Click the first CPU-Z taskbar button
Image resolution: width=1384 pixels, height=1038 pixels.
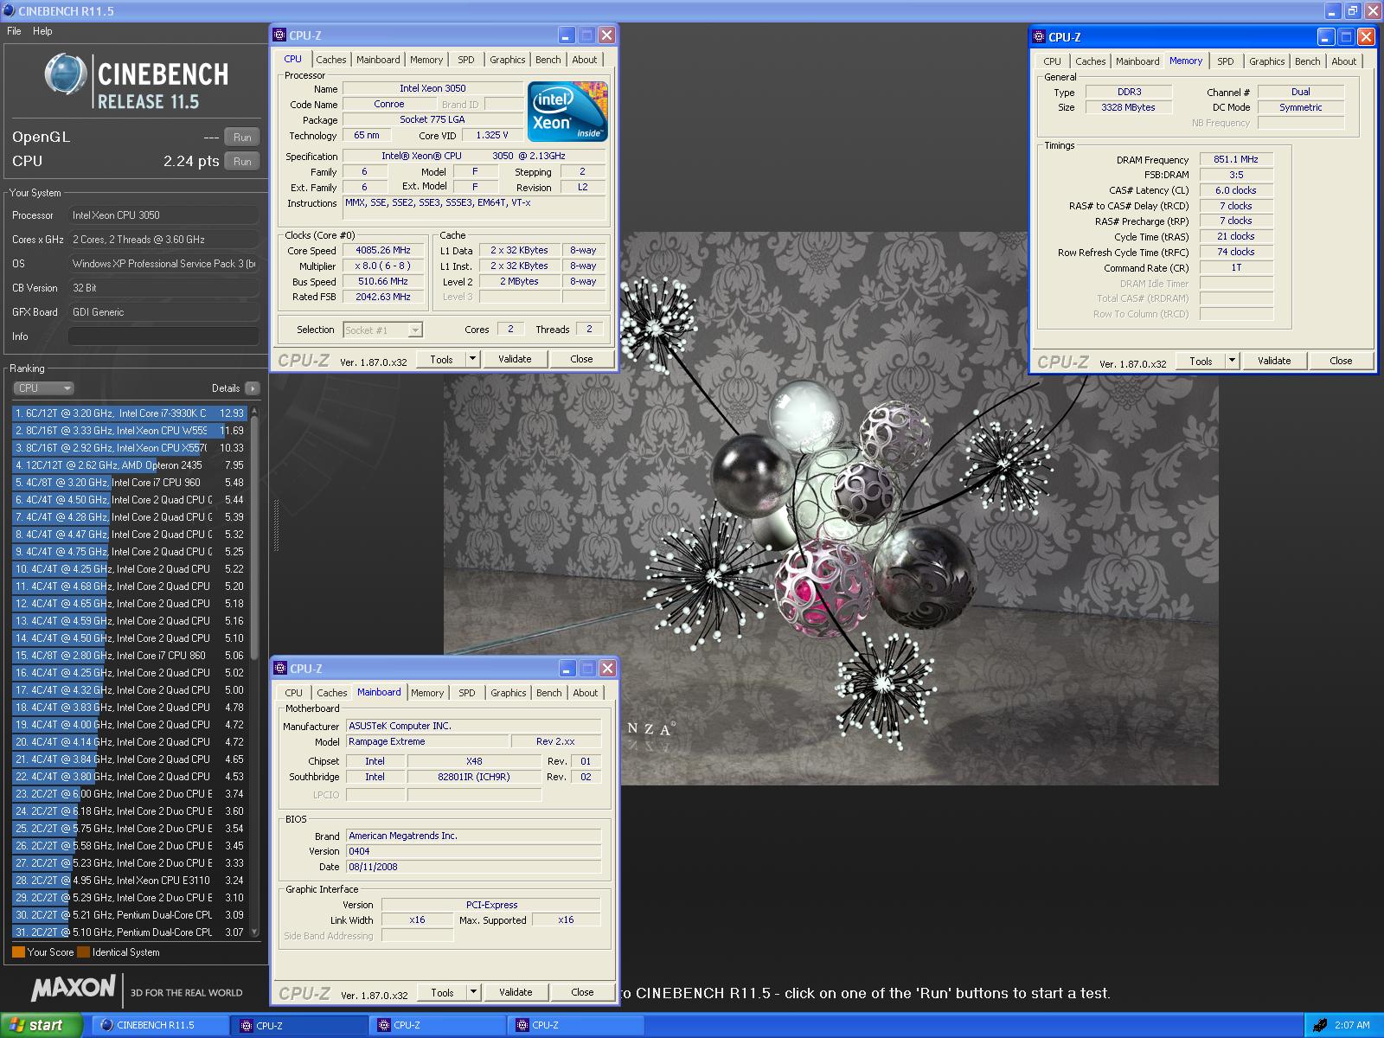(299, 1025)
